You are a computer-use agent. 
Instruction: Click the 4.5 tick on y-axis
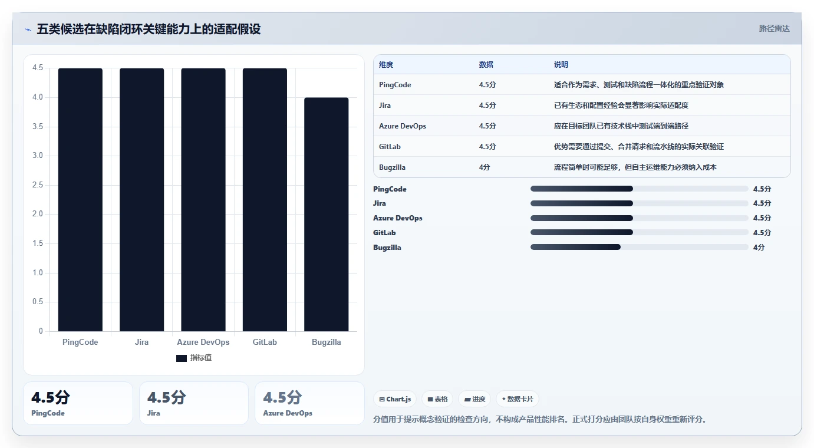[x=38, y=68]
